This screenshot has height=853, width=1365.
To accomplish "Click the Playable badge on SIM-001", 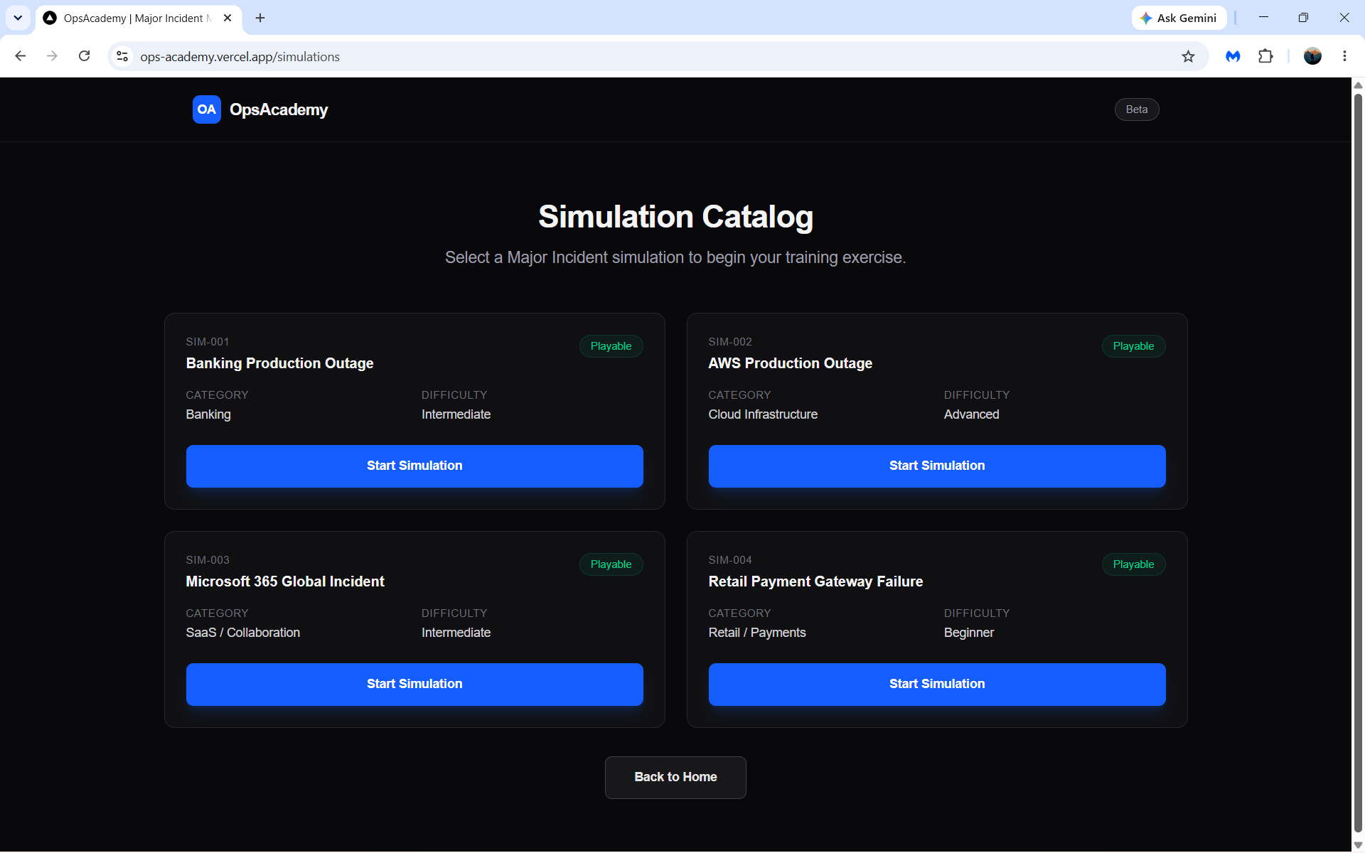I will click(x=611, y=346).
